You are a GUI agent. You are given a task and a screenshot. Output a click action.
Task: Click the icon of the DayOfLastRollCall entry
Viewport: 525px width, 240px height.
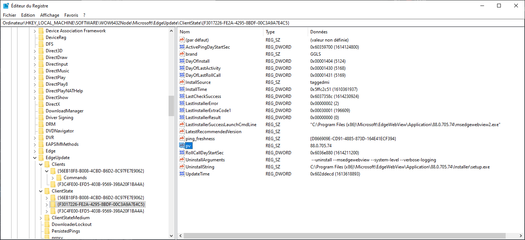tap(182, 75)
